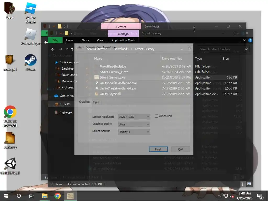Sort by the Date modified column

point(172,58)
